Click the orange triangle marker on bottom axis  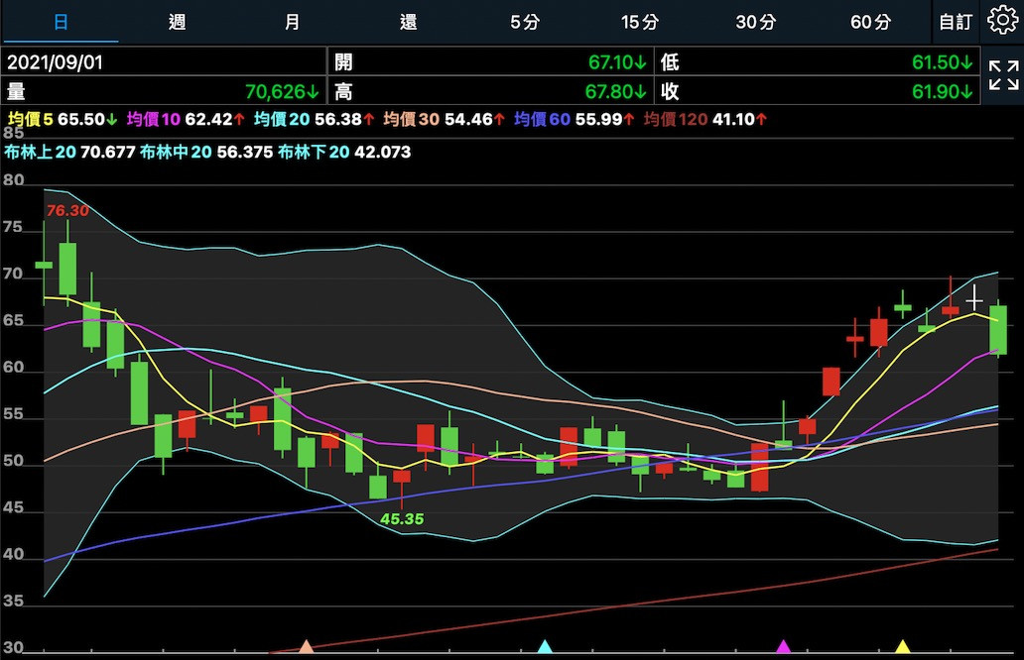point(307,647)
